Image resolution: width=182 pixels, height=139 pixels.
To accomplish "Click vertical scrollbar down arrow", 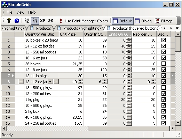I will point(178,123).
